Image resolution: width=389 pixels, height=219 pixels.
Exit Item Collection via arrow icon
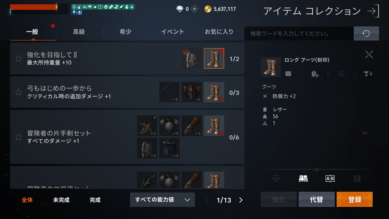[373, 11]
